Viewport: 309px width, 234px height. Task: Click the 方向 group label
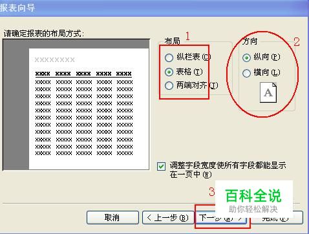pos(250,41)
